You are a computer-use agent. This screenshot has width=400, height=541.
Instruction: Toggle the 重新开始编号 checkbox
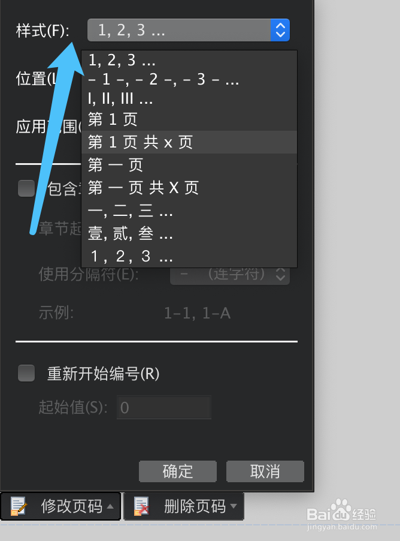26,373
